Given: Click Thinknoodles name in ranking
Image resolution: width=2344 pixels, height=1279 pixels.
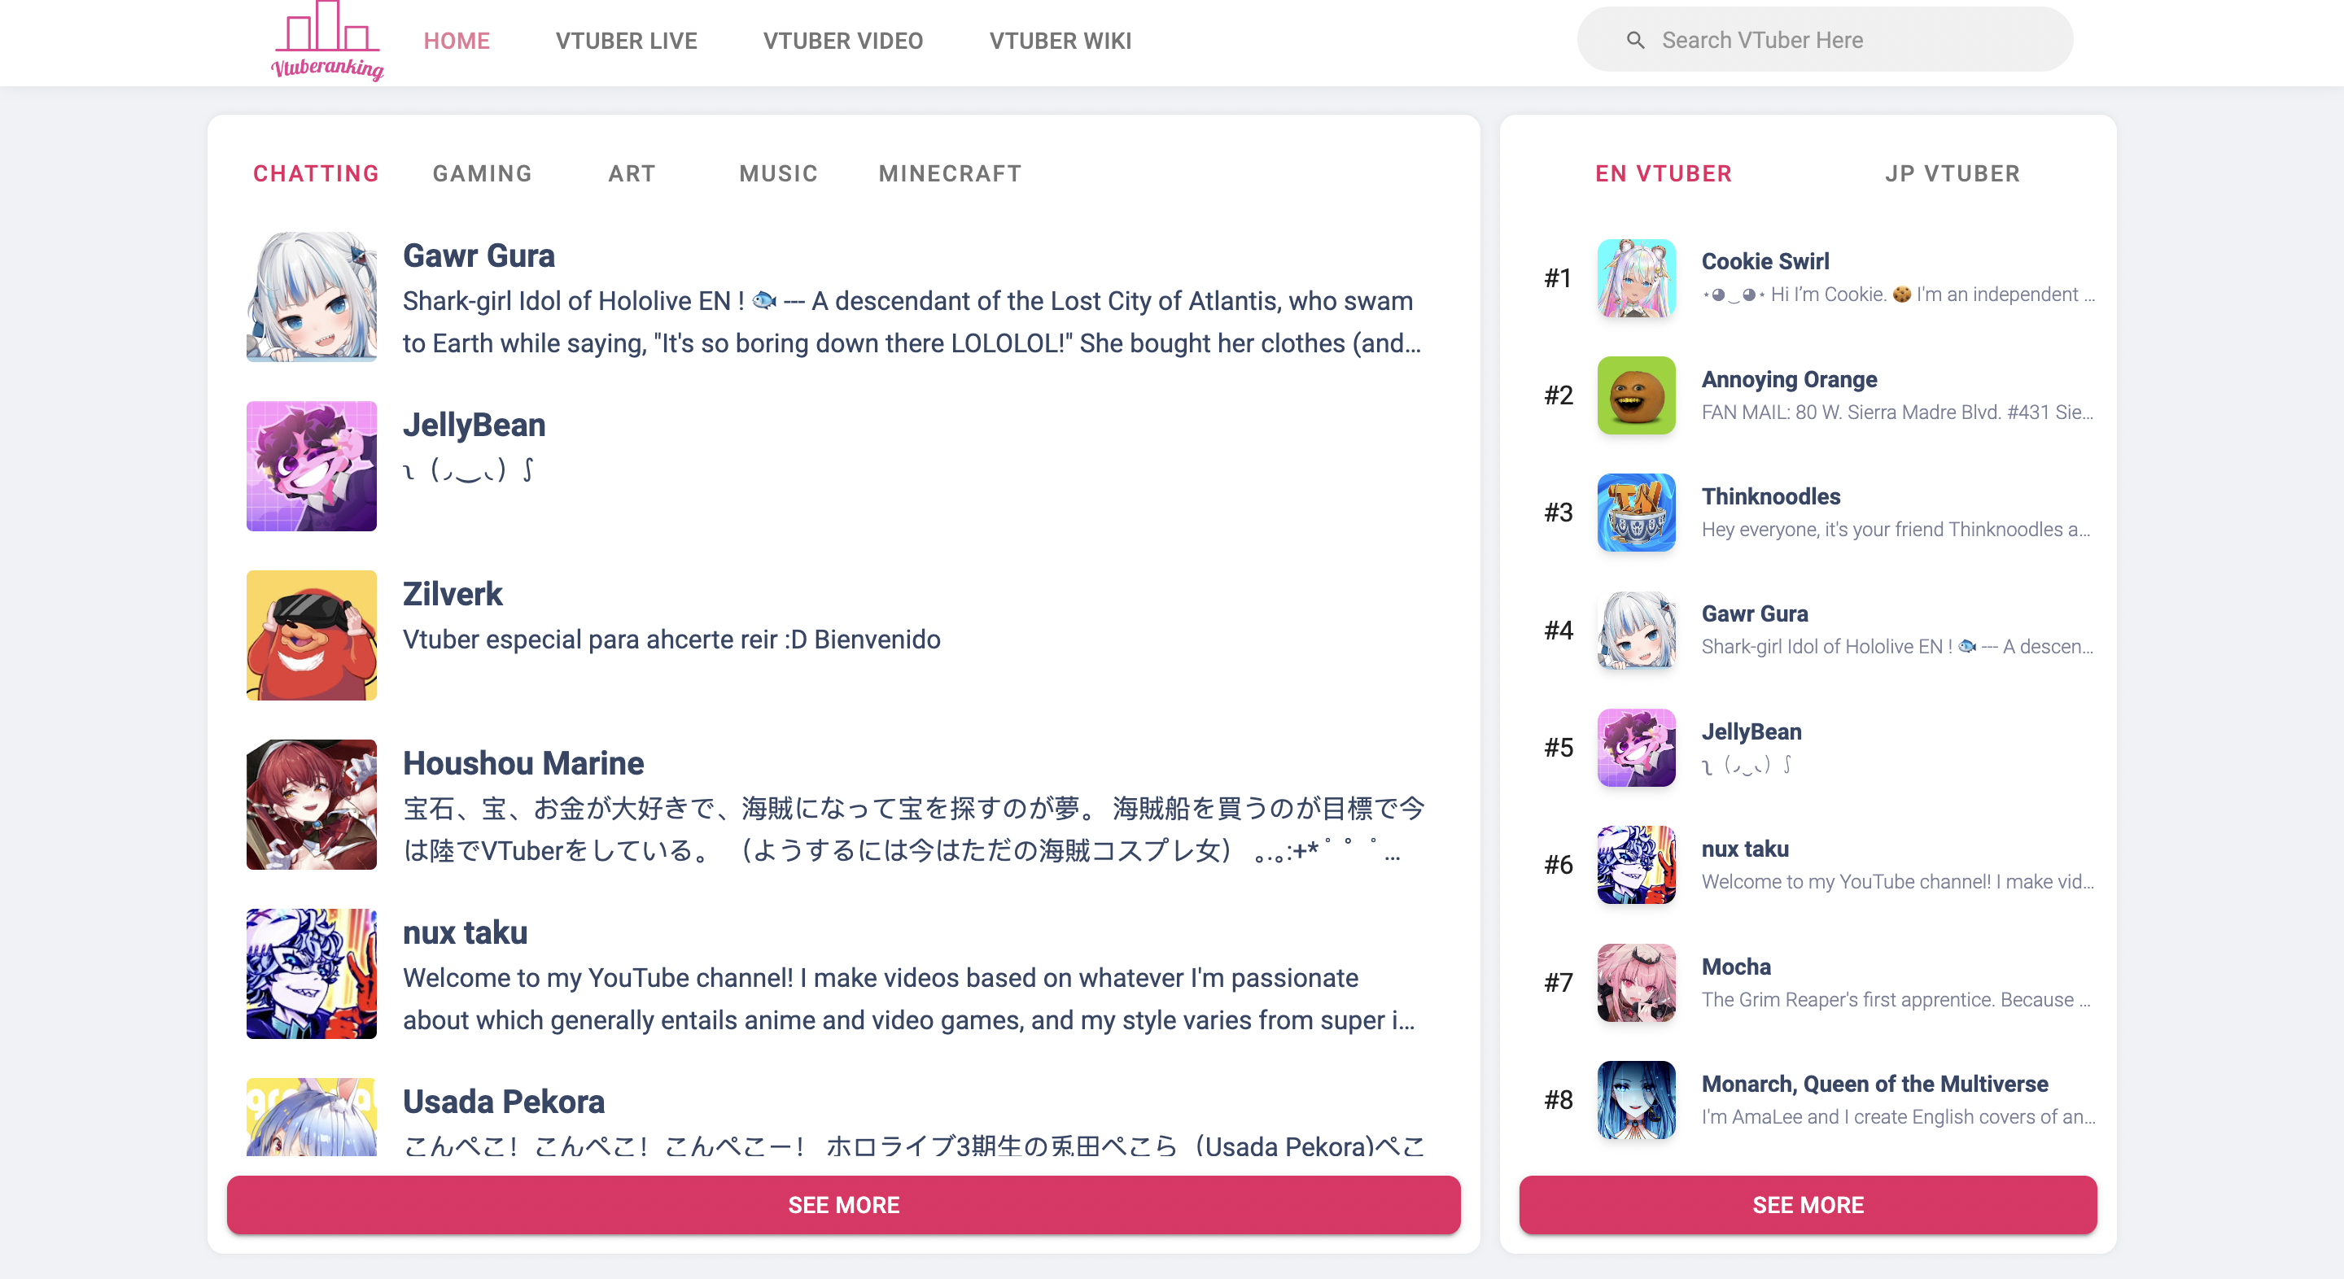Looking at the screenshot, I should (x=1771, y=495).
